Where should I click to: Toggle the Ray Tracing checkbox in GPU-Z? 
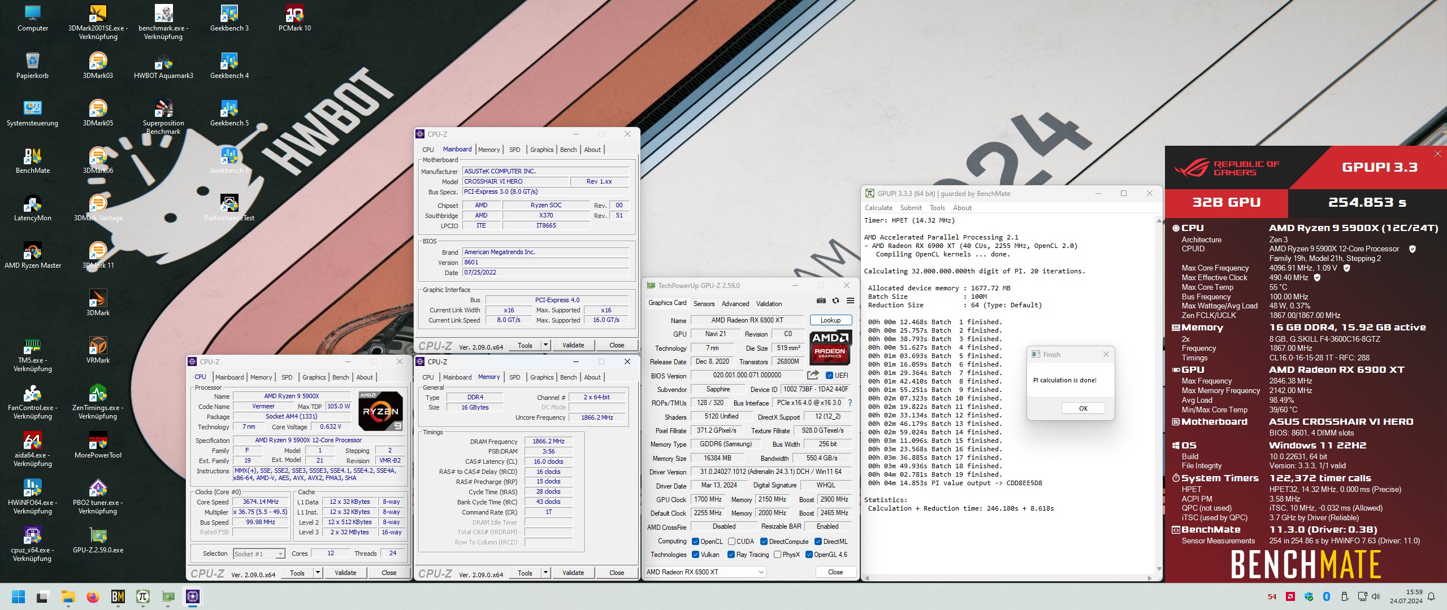[x=731, y=555]
